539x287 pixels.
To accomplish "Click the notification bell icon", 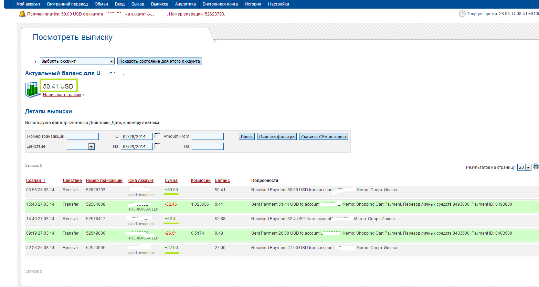I will [22, 14].
